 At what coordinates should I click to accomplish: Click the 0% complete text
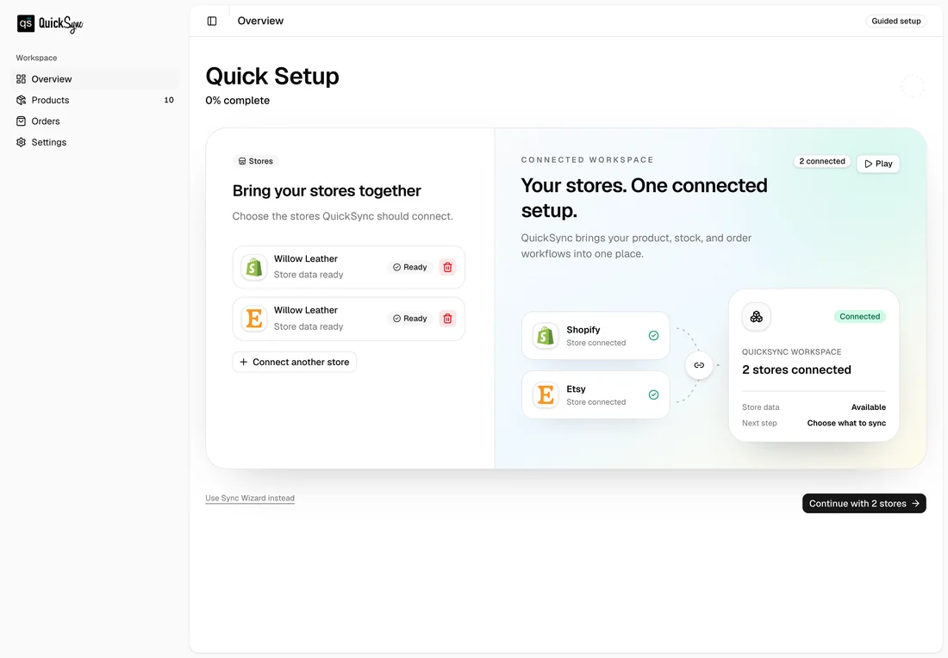[x=238, y=100]
